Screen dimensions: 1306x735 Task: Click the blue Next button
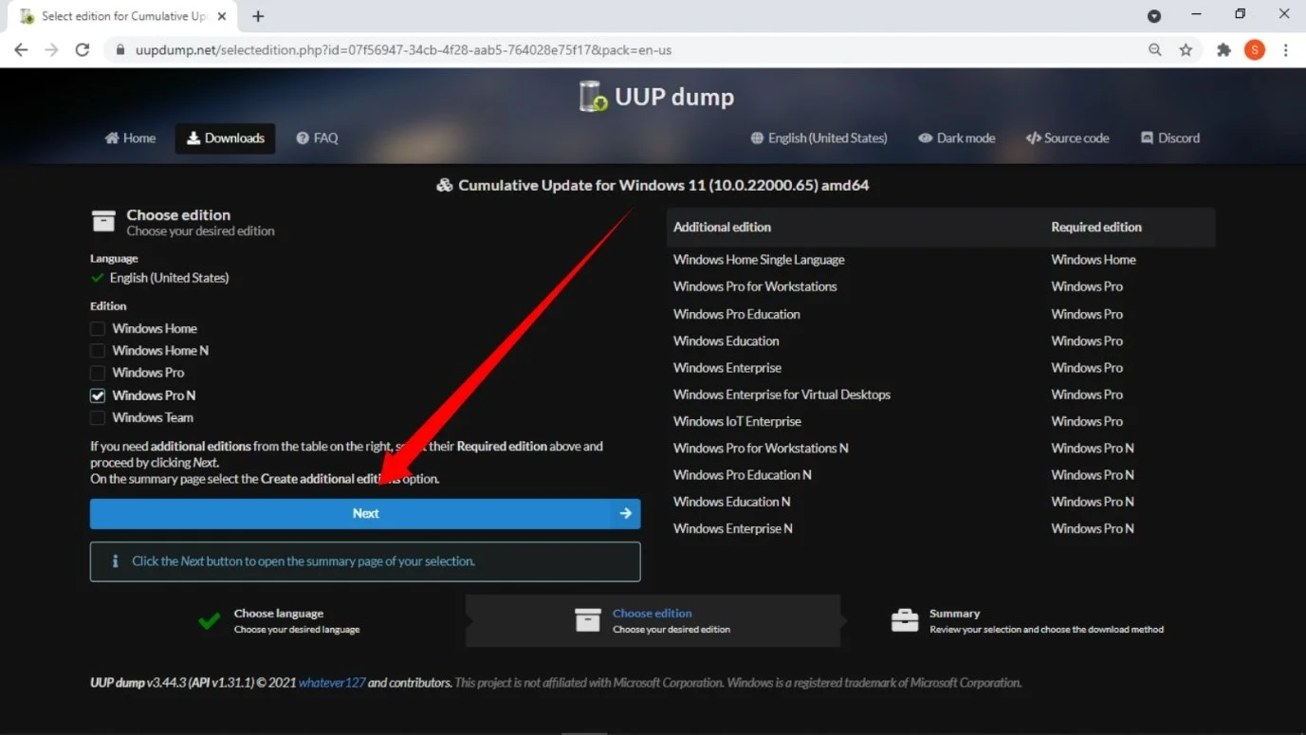pos(365,513)
